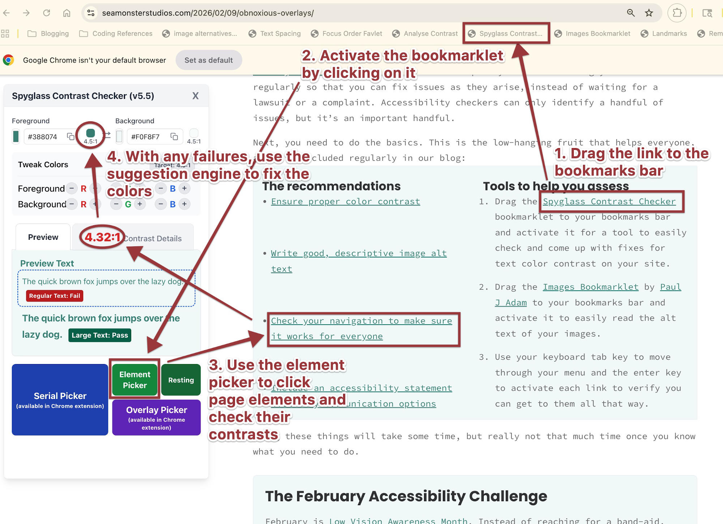The image size is (723, 524).
Task: Open site information in the address bar
Action: 90,13
